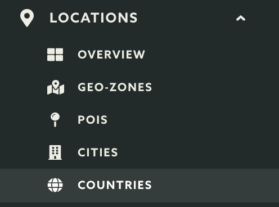The image size is (279, 207).
Task: Click the Locations map pin icon
Action: tap(27, 18)
